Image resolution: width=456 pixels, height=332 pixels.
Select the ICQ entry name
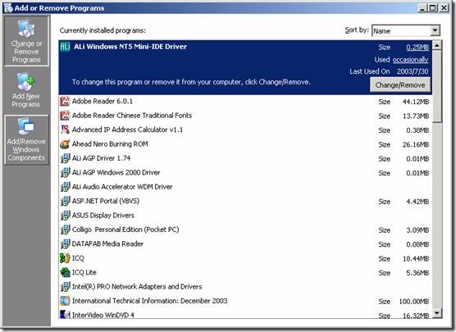pos(78,258)
